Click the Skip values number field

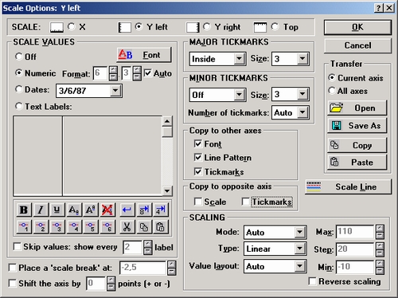click(x=133, y=247)
